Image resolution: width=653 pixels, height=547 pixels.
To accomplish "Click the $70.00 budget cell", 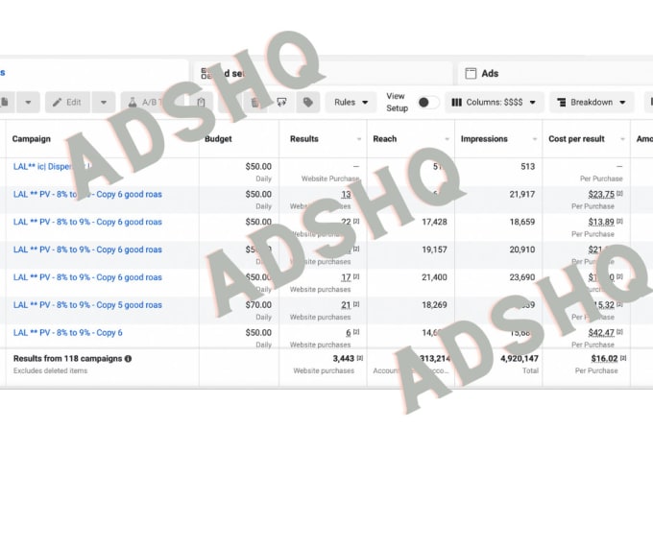I will [x=258, y=305].
